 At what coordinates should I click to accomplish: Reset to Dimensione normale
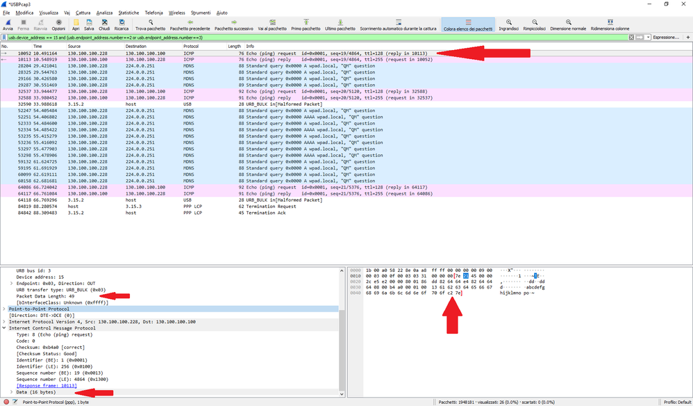coord(569,25)
